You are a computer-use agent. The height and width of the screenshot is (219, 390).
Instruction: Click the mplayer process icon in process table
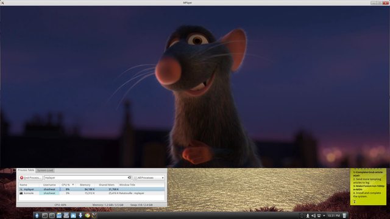tap(21, 189)
